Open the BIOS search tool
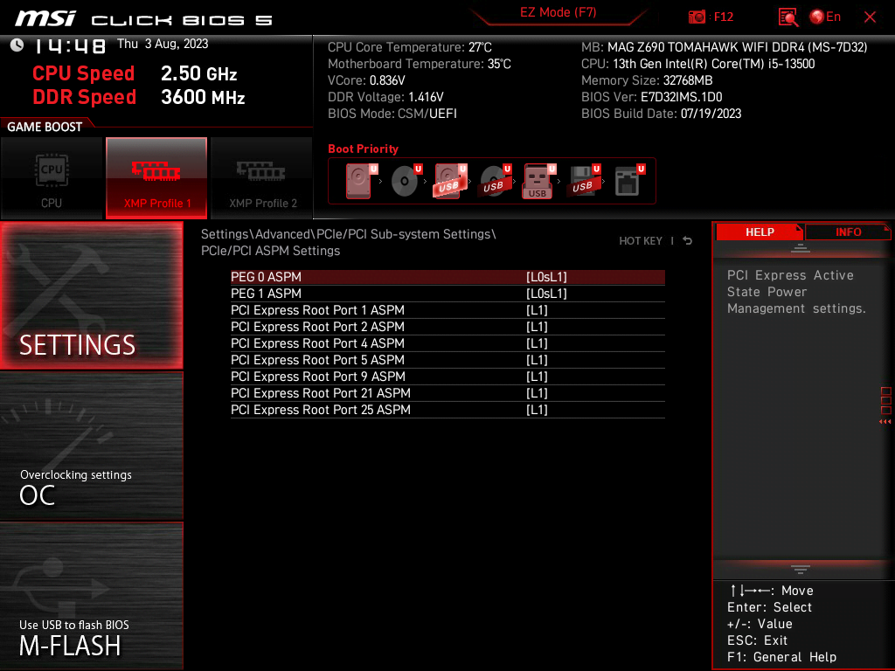 [787, 16]
